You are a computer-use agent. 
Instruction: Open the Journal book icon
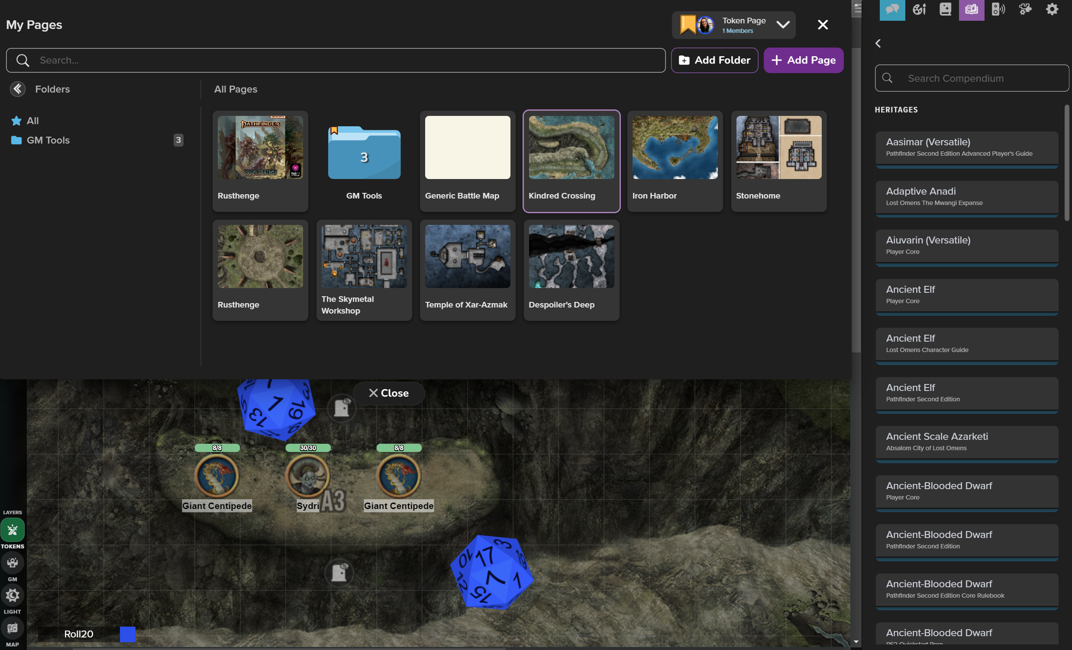pos(945,10)
